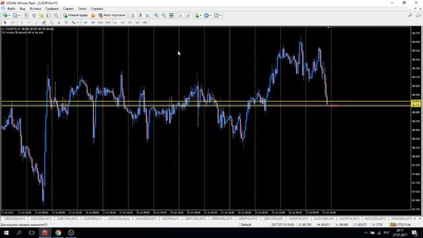Image resolution: width=423 pixels, height=238 pixels.
Task: Toggle chart shift from right border
Action: [188, 15]
